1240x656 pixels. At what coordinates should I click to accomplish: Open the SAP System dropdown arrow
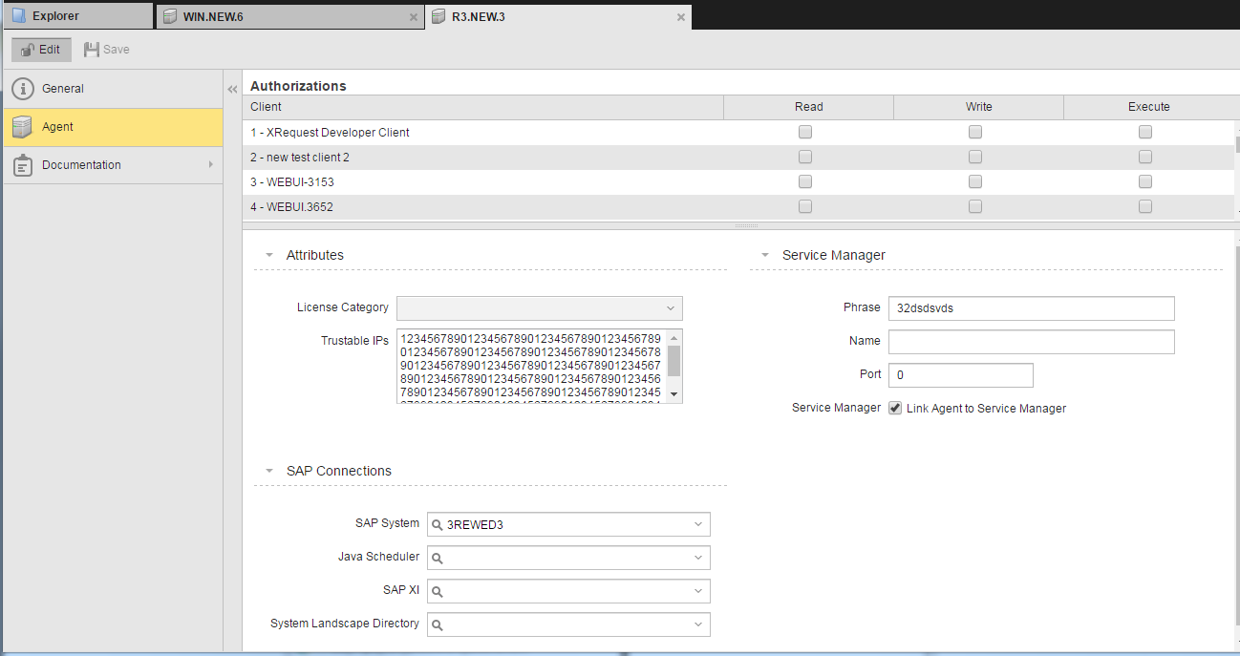[698, 524]
